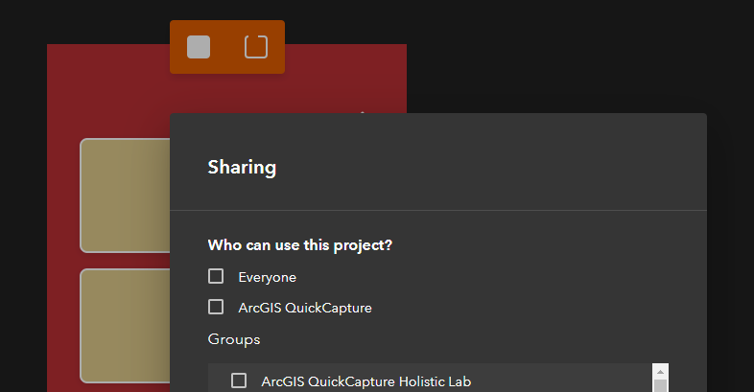Click the 'Sharing' dialog heading
The height and width of the screenshot is (392, 754).
pyautogui.click(x=242, y=167)
